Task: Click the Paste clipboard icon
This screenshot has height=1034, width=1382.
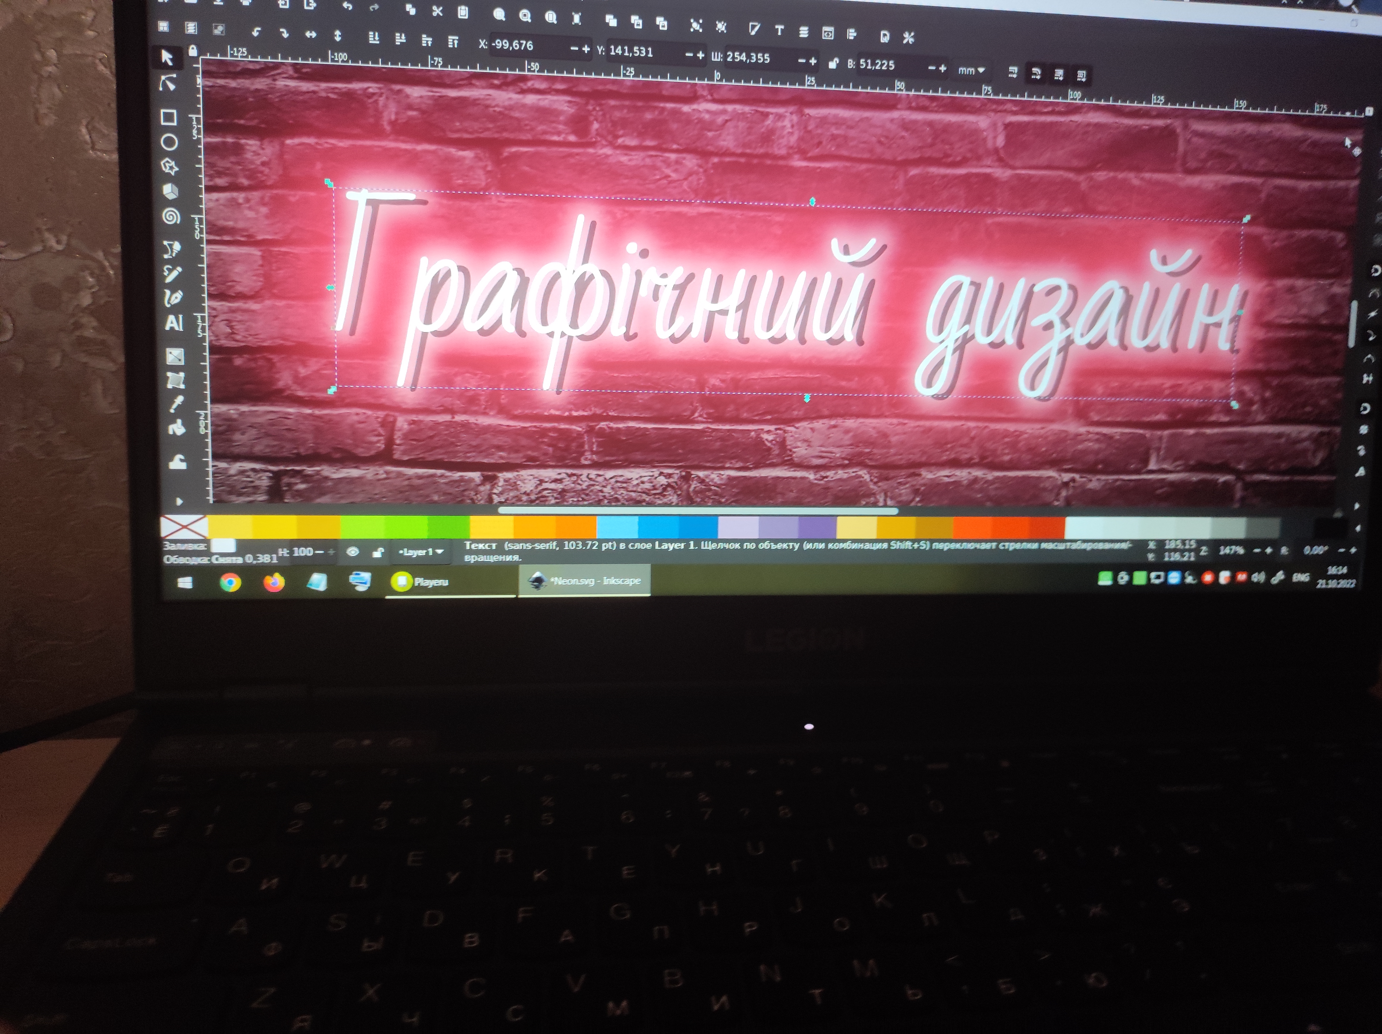Action: 463,12
